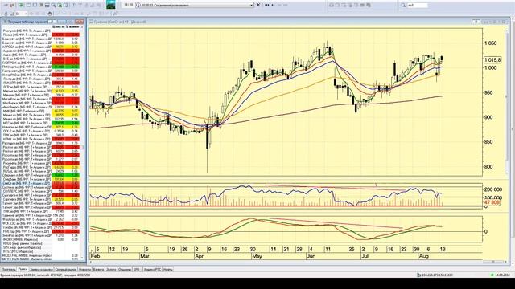Click the Feb label on the time axis

96,256
